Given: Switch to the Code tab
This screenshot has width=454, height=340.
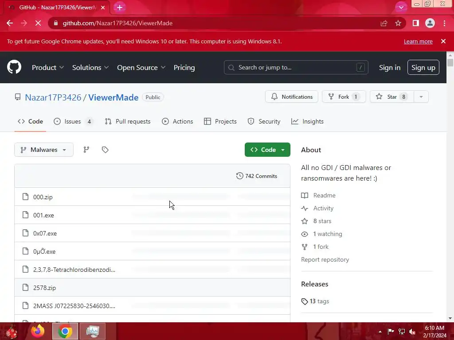Looking at the screenshot, I should [30, 121].
